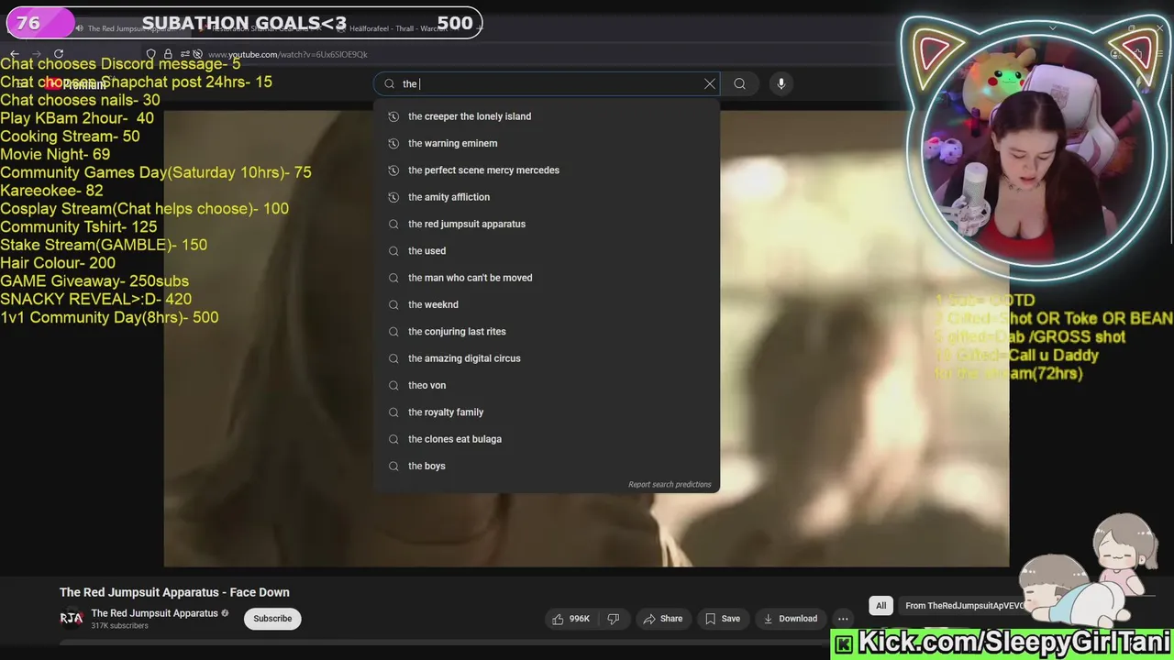
Task: Go back with the browser back arrow
Action: pyautogui.click(x=14, y=54)
